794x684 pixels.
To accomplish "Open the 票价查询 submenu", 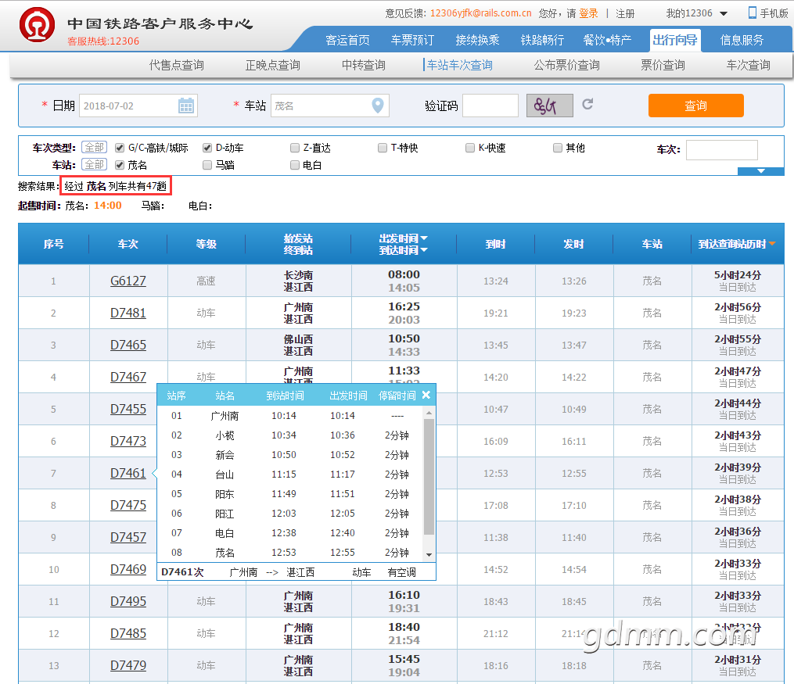I will pyautogui.click(x=663, y=65).
